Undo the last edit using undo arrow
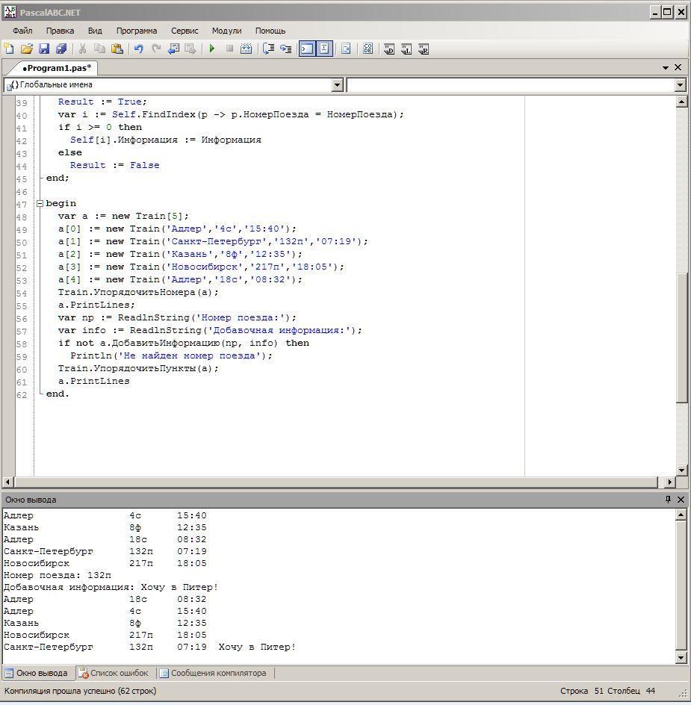 tap(138, 49)
